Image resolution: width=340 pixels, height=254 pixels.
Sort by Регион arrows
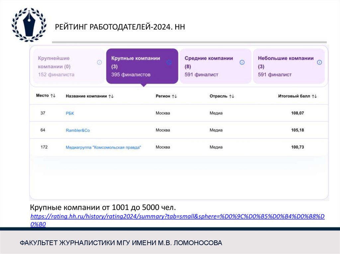(174, 96)
